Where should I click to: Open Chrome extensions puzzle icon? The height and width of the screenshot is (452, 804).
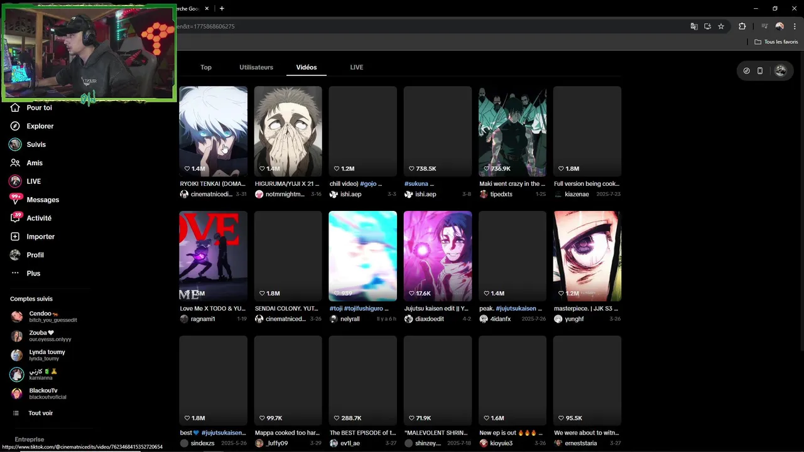pos(742,26)
